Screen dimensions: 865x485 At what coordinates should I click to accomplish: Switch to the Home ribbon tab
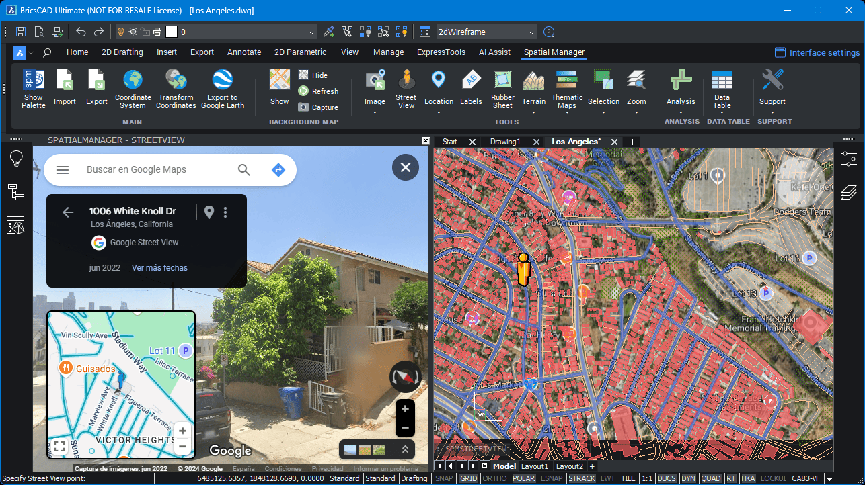(77, 52)
